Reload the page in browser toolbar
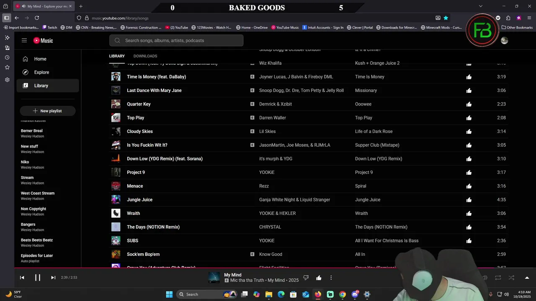This screenshot has height=301, width=536. [37, 18]
